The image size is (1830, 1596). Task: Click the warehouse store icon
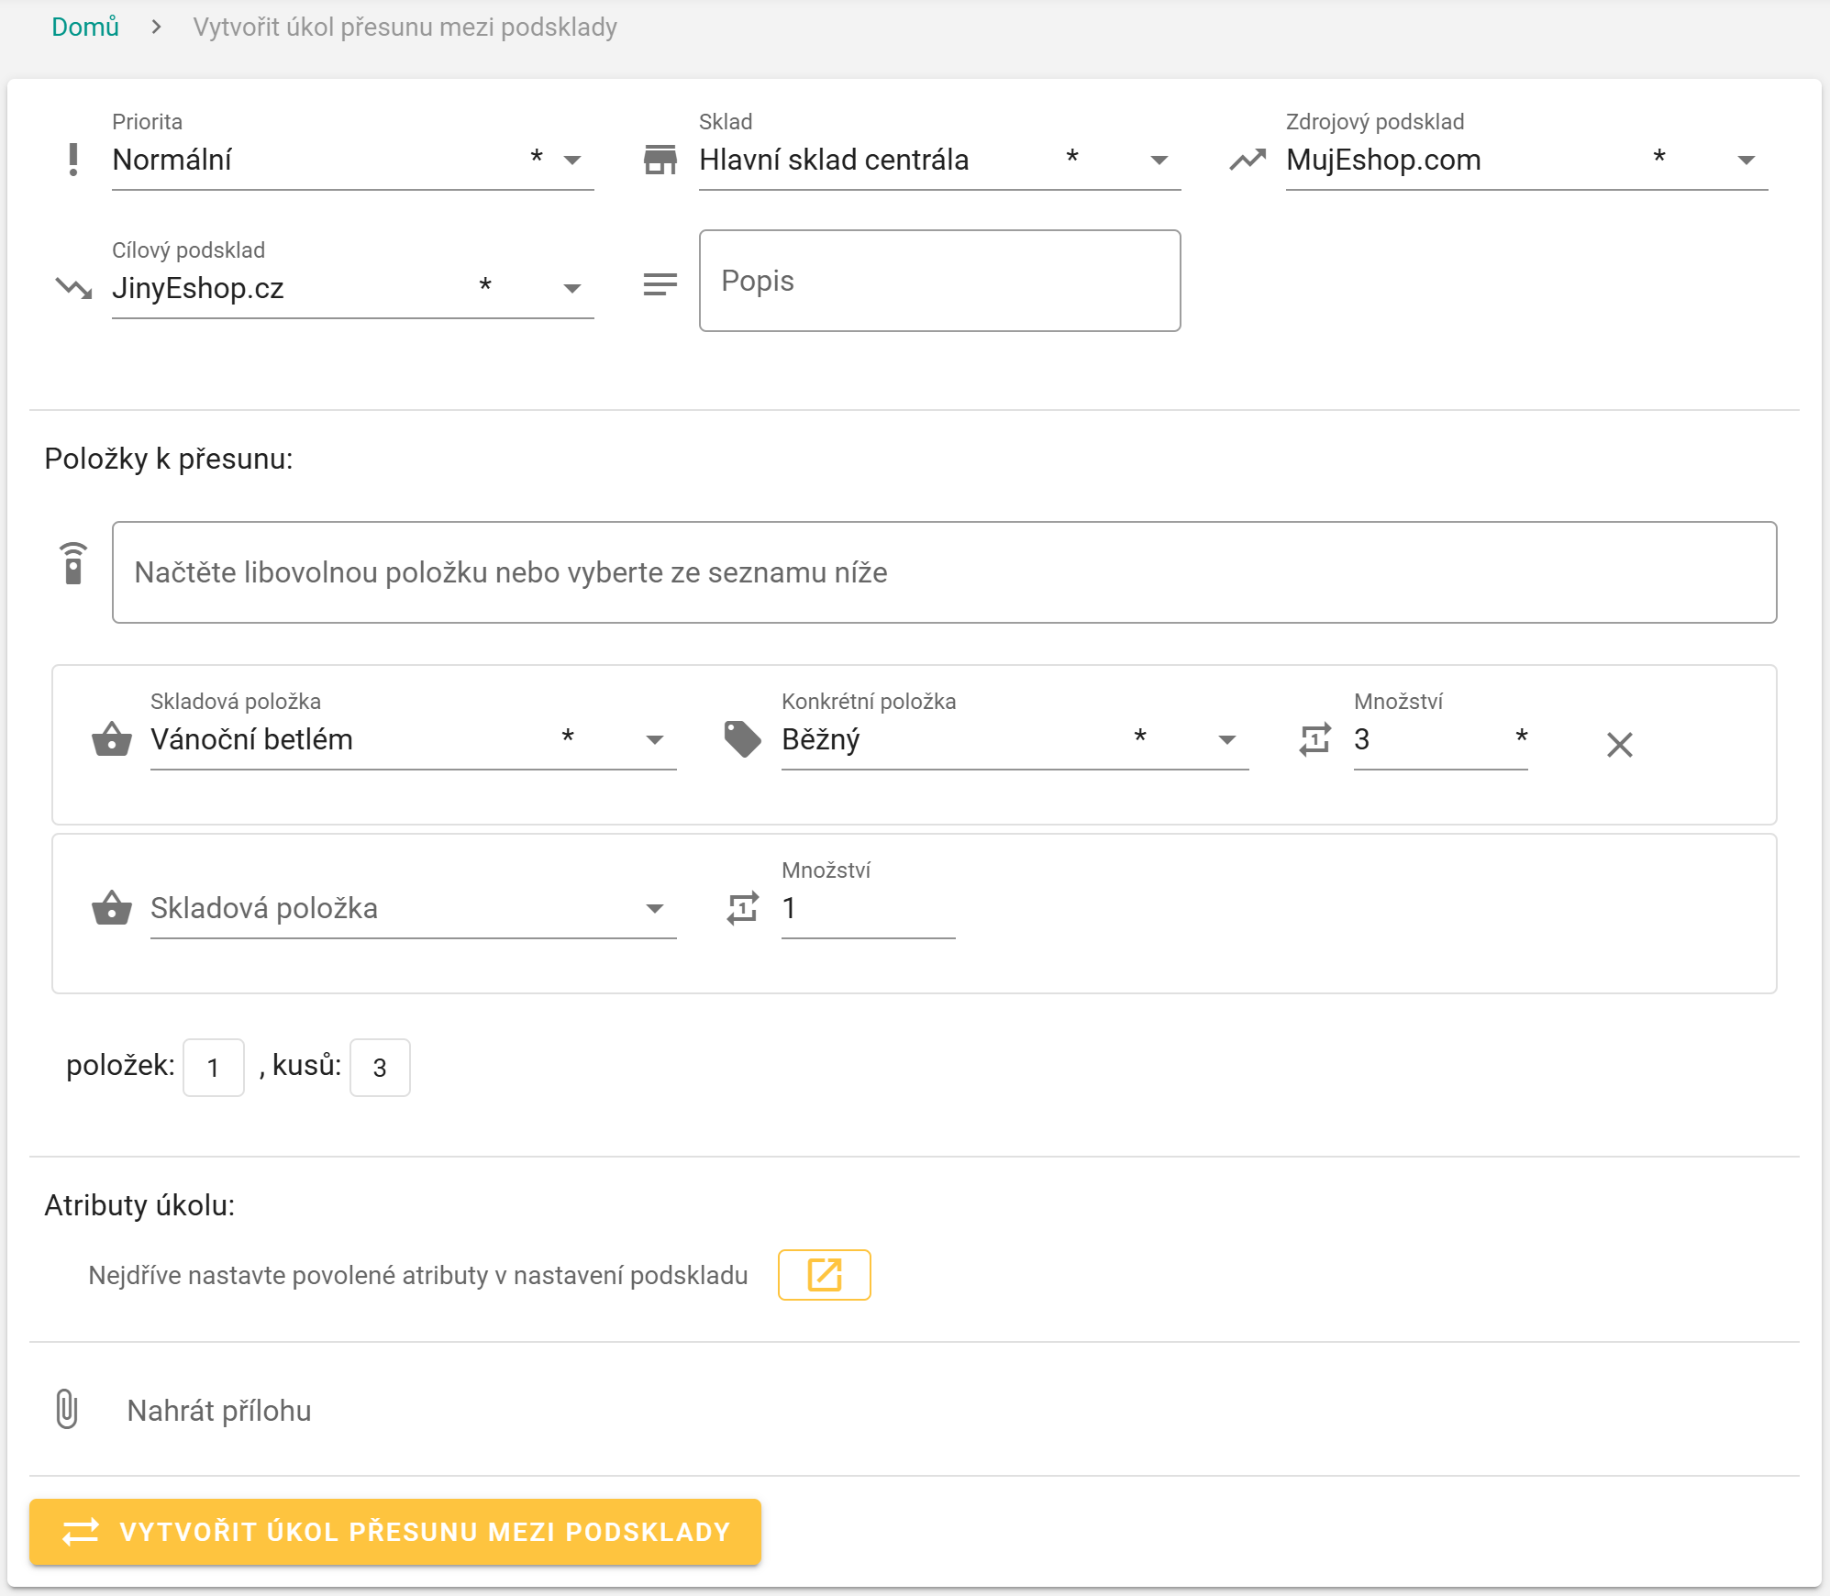tap(660, 160)
